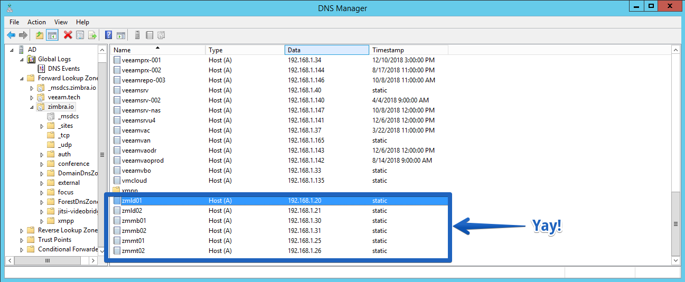Viewport: 685px width, 282px height.
Task: Click the DNS Events log icon
Action: pyautogui.click(x=41, y=69)
